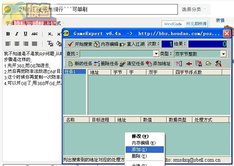Click the smiley post icon selector
This screenshot has width=234, height=166.
click(x=7, y=10)
